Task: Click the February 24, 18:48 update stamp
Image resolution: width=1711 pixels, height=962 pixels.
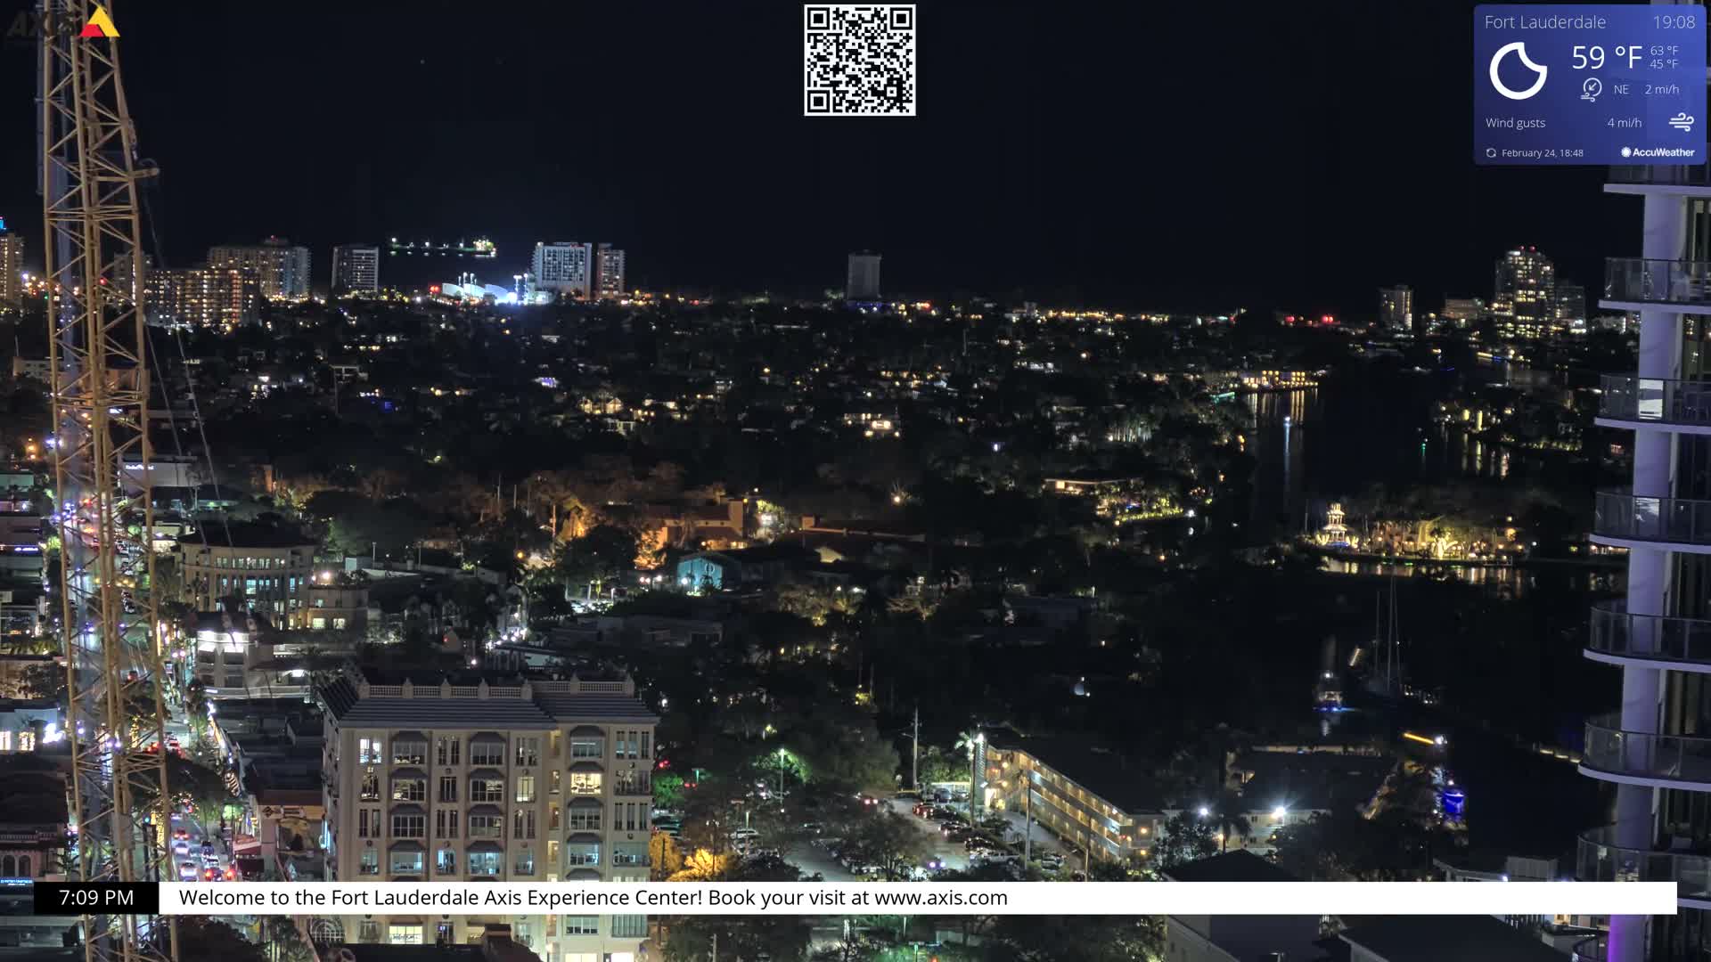Action: click(1543, 153)
